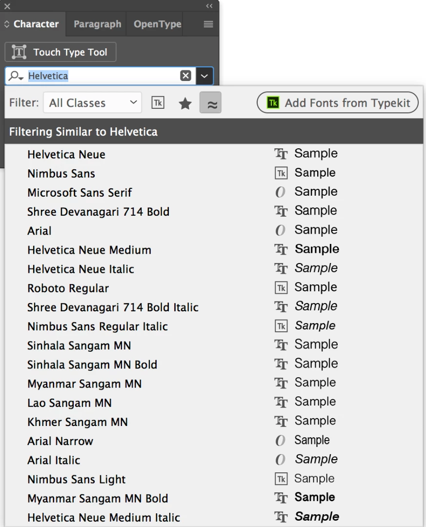Toggle the favorites star filter
The image size is (426, 527).
pos(185,103)
